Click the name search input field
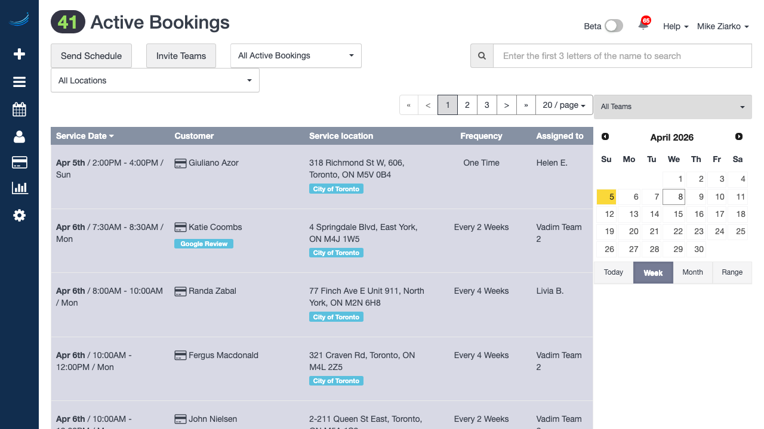The width and height of the screenshot is (764, 429). click(622, 56)
